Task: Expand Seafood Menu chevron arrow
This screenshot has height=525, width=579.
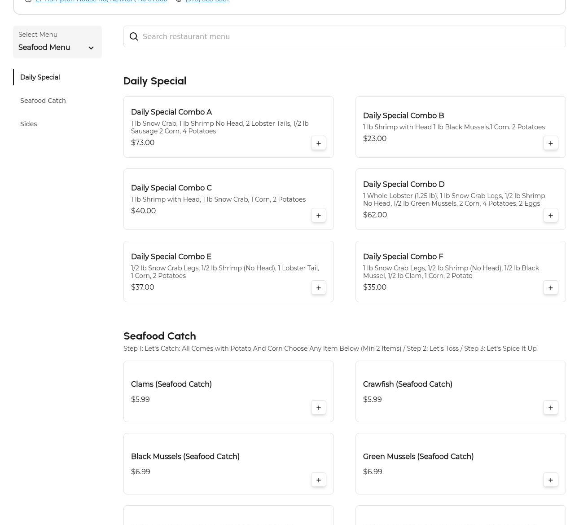Action: (x=91, y=48)
